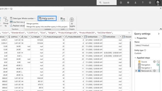Select the ProductModelID column header

click(74, 37)
